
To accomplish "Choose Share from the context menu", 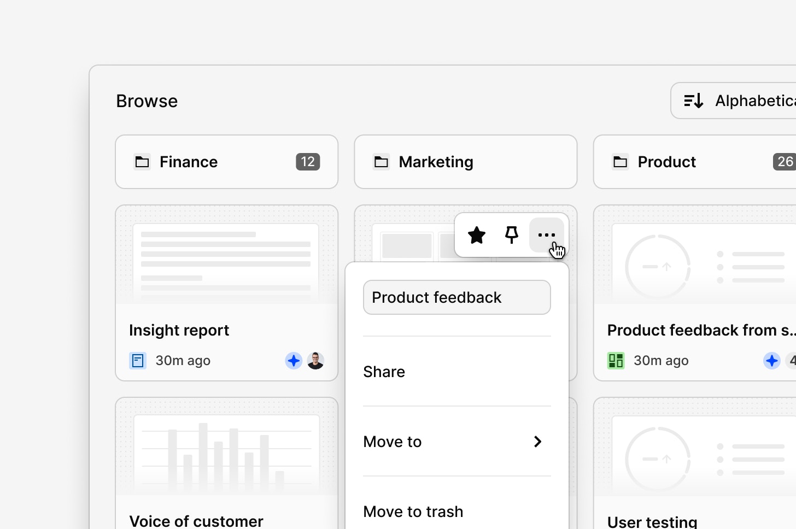I will 457,372.
